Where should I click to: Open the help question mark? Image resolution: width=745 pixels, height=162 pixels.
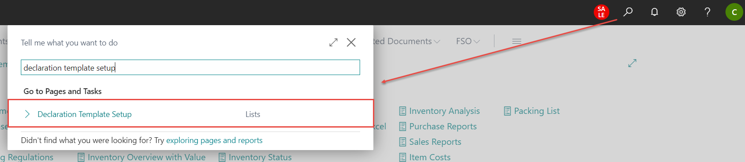tap(708, 12)
